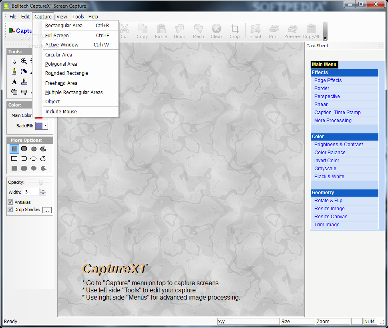The height and width of the screenshot is (328, 388).
Task: Select the overlapping shapes tool
Action: 14,92
